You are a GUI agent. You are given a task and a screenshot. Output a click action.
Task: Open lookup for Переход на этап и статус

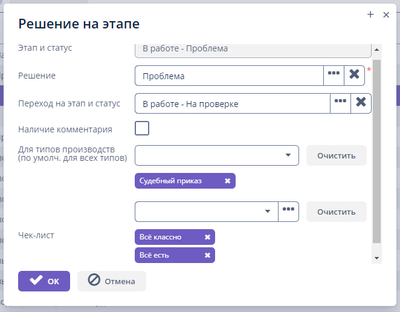340,103
